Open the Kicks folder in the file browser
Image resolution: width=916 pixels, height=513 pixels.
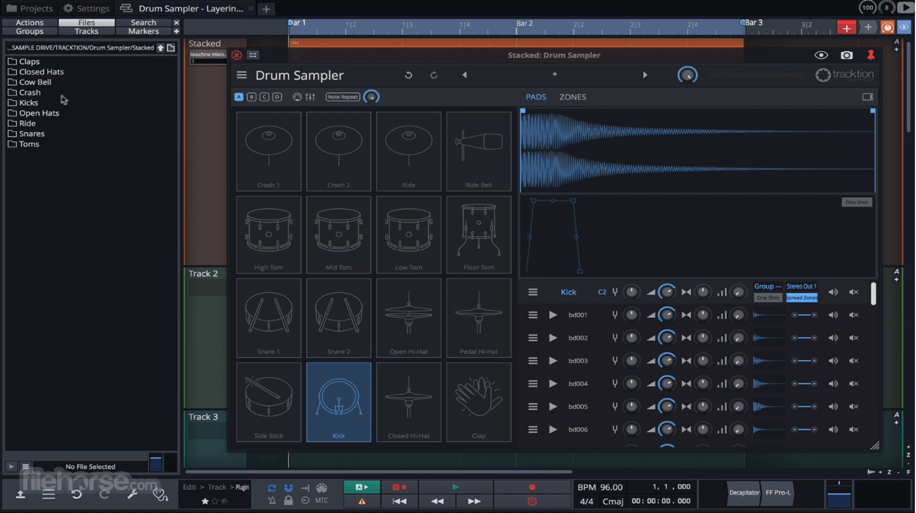point(28,103)
